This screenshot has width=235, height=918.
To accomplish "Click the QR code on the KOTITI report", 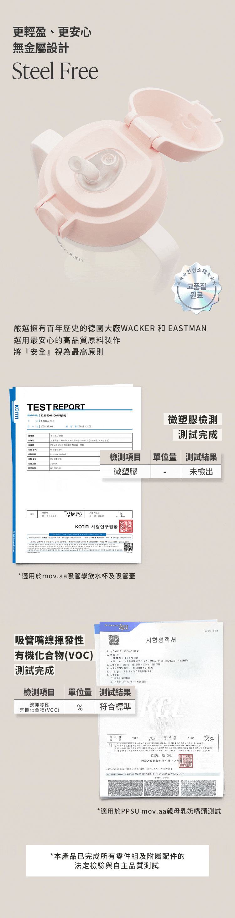I will coord(128,548).
